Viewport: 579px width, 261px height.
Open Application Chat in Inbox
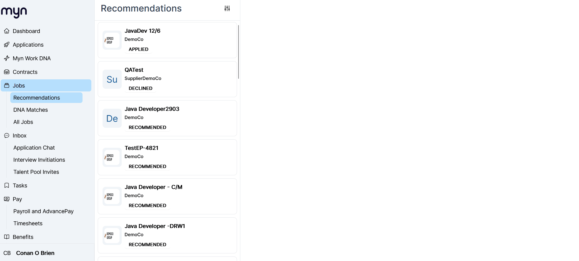pos(34,148)
